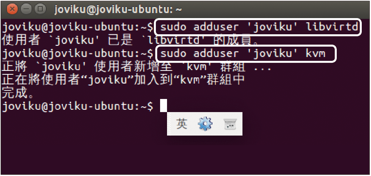Open the input method settings gear icon

(x=205, y=124)
